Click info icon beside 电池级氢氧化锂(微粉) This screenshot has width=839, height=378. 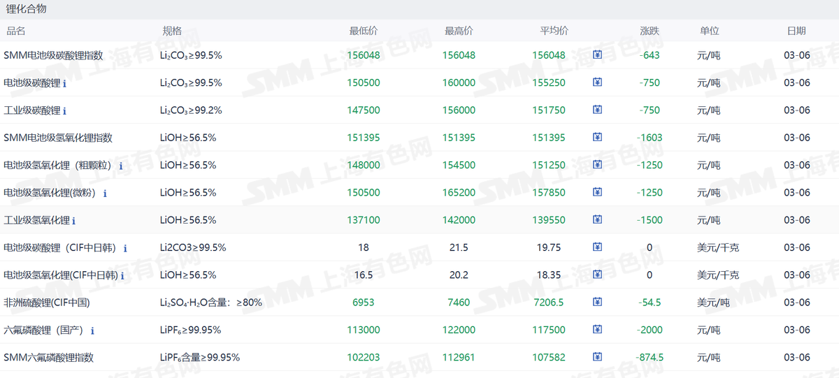[106, 193]
